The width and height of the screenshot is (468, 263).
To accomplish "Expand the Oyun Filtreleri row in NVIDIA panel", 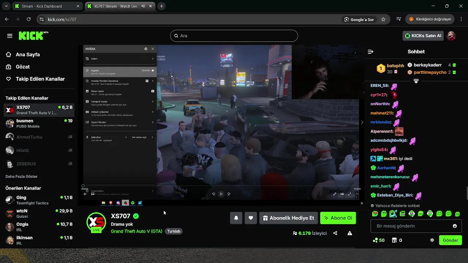I will [120, 123].
